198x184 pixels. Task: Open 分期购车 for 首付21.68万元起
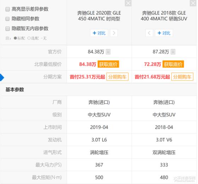[182, 76]
